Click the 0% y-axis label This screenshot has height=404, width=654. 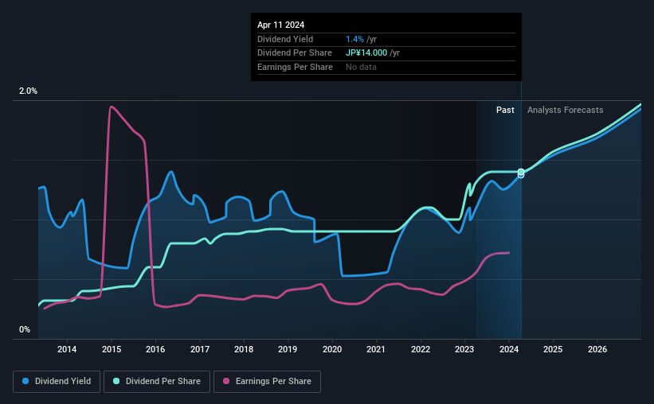coord(25,329)
